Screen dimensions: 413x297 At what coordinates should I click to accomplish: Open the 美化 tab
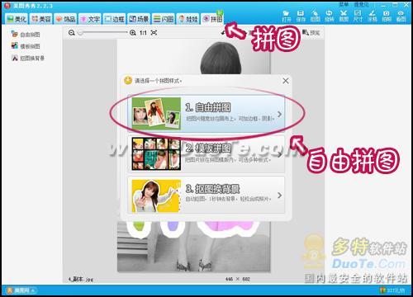pyautogui.click(x=17, y=19)
